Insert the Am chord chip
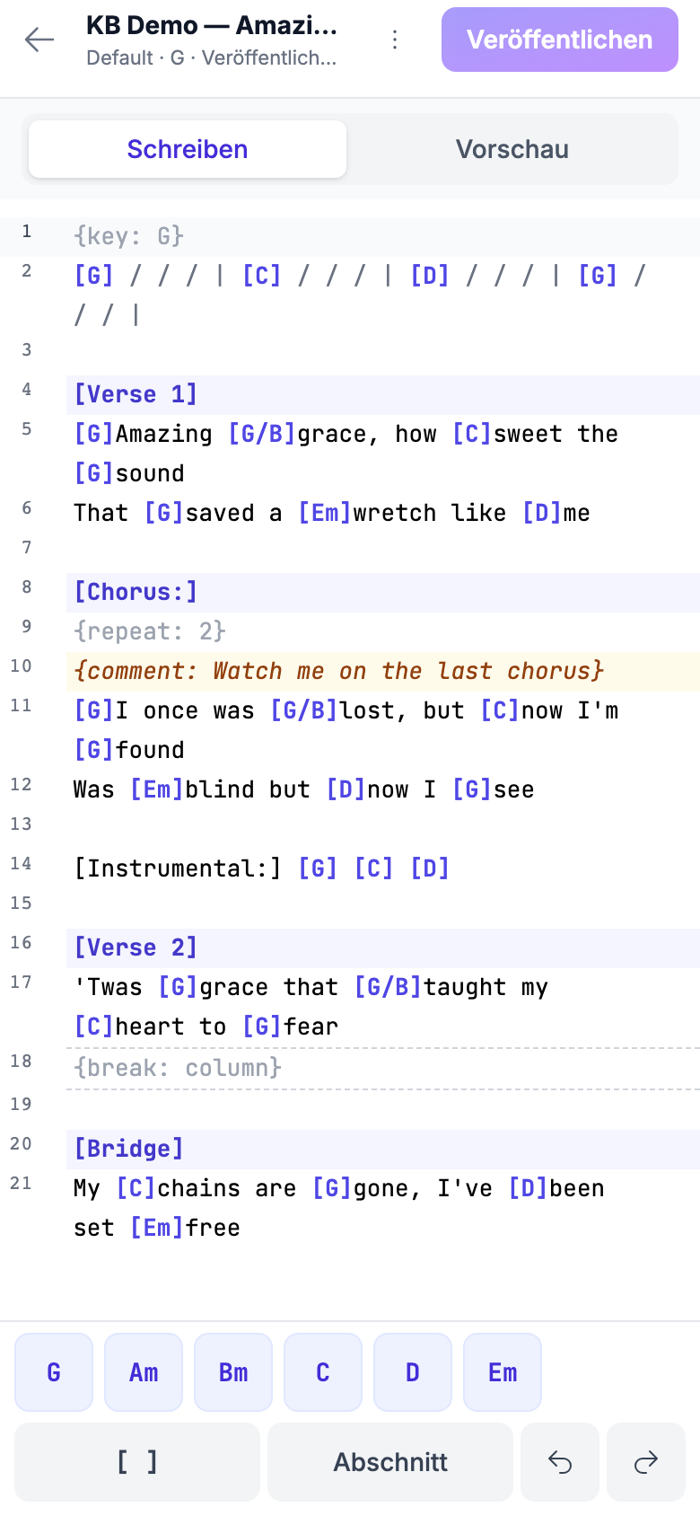 click(144, 1372)
